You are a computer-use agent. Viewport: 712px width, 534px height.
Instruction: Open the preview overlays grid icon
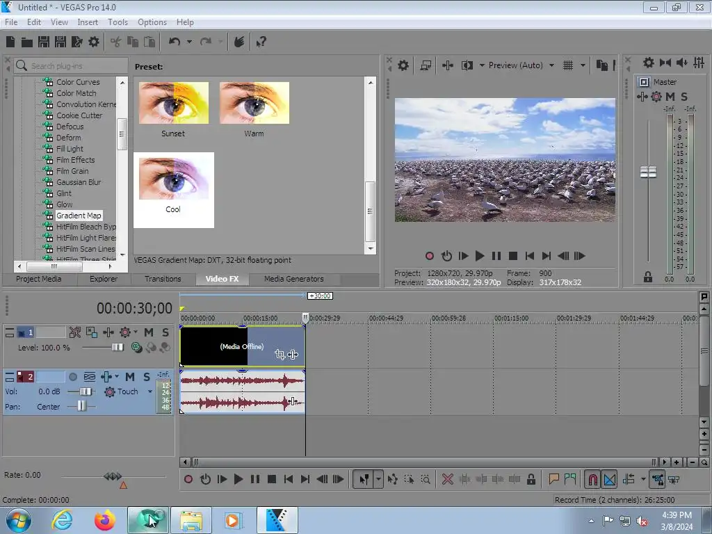tap(568, 65)
